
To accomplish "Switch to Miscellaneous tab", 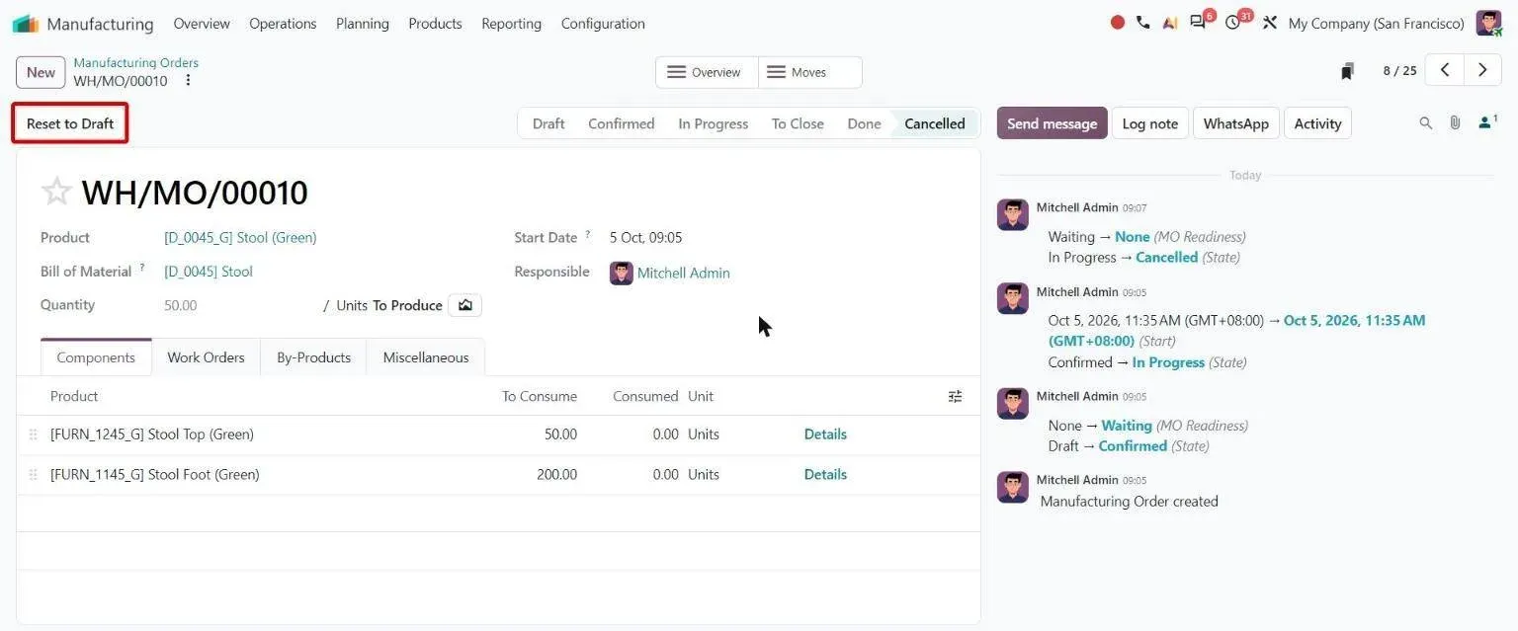I will tap(426, 357).
